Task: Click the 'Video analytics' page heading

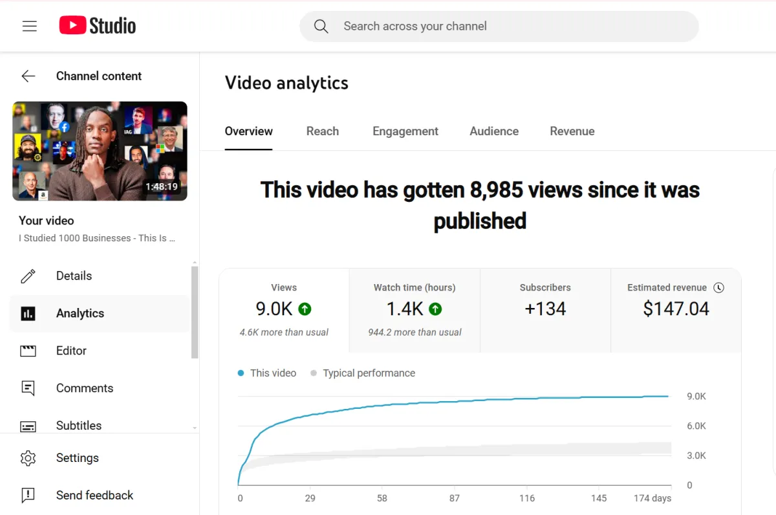Action: 286,83
